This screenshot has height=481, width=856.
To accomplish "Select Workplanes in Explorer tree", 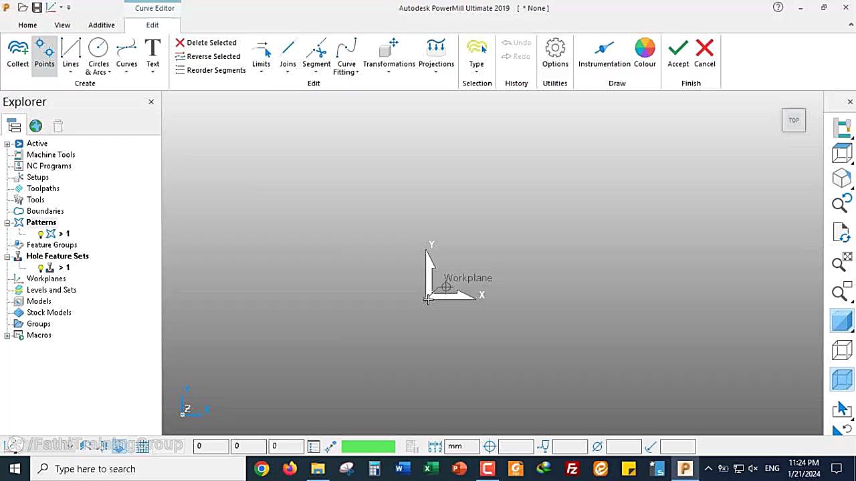I will [46, 279].
